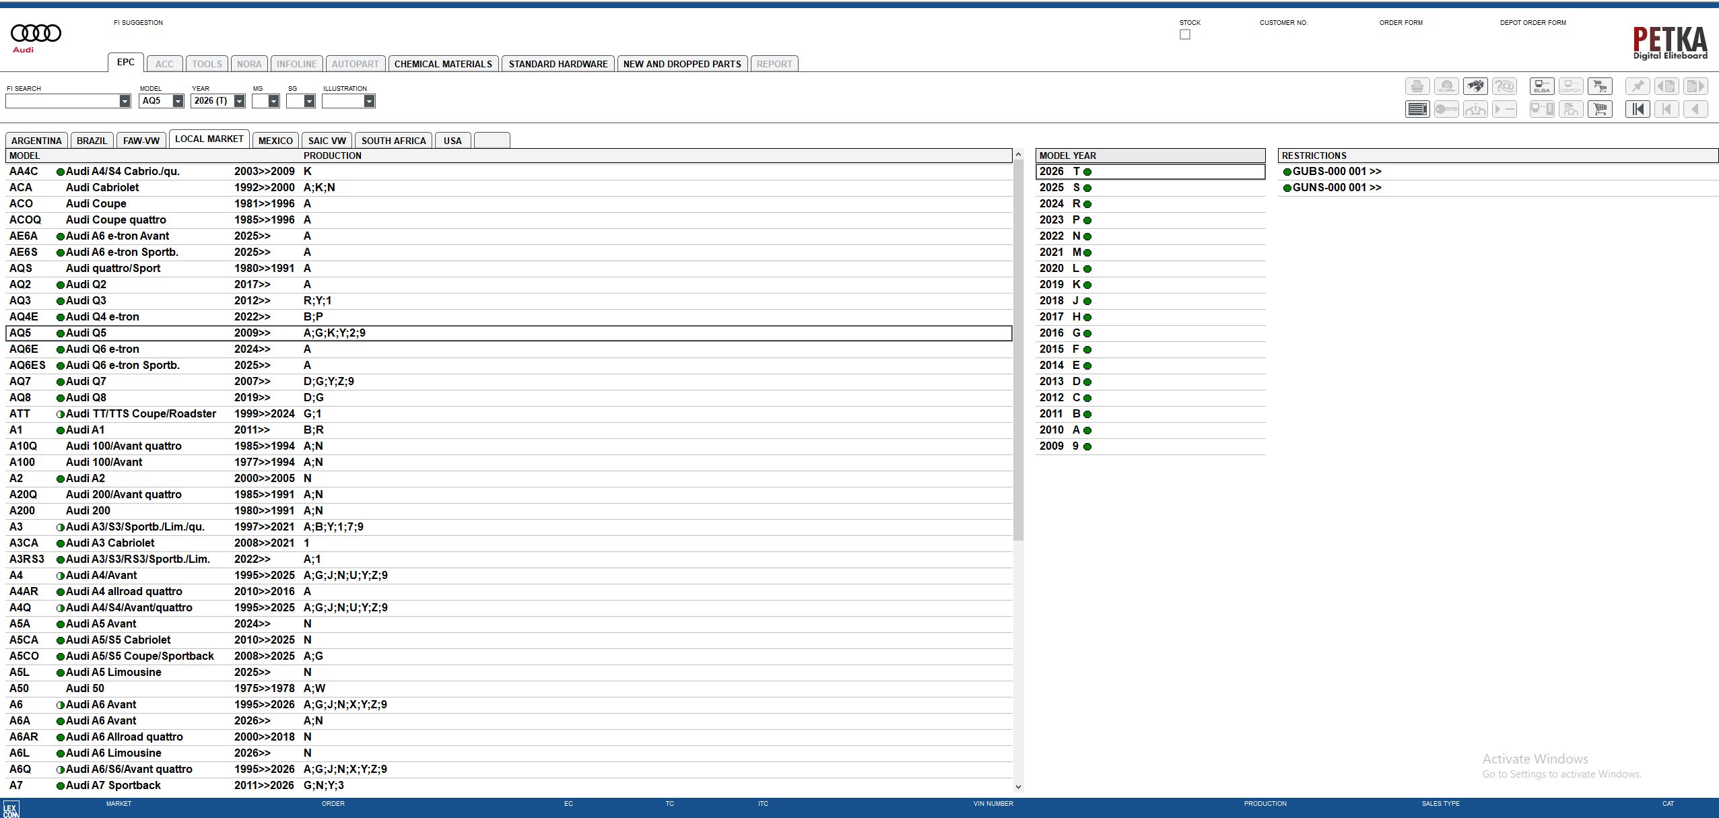This screenshot has width=1719, height=818.
Task: Click the double shopping carts icon
Action: [x=1600, y=87]
